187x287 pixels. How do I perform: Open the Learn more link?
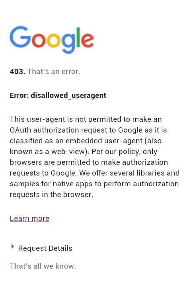click(29, 219)
